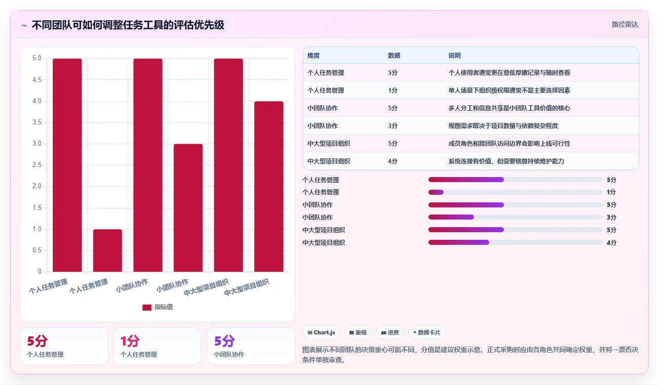Click the 路径雷达 label in header
This screenshot has height=385, width=659.
point(625,24)
